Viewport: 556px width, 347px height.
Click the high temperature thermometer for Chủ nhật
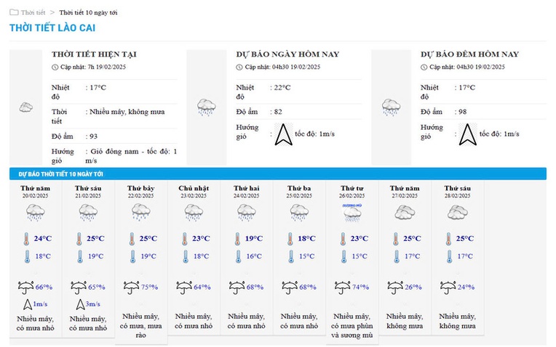[x=184, y=239]
